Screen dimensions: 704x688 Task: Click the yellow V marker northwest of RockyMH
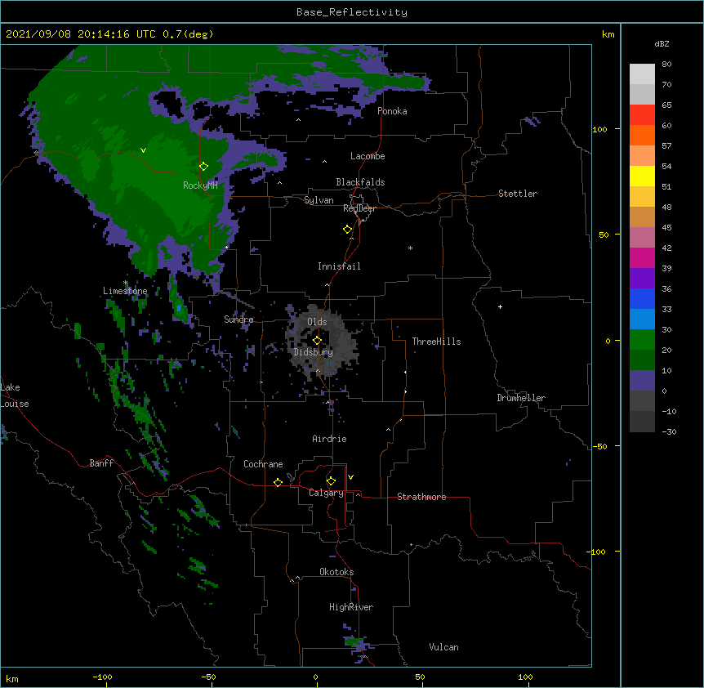(143, 150)
